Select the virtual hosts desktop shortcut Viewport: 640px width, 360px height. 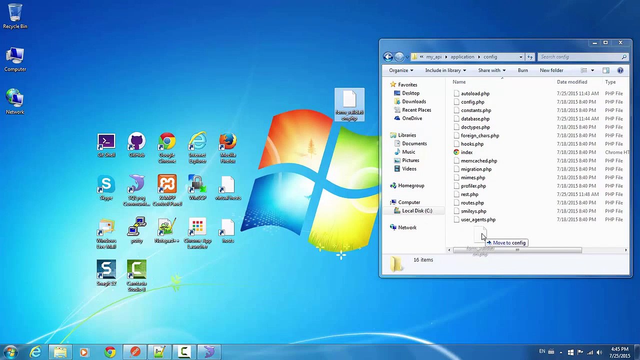228,188
